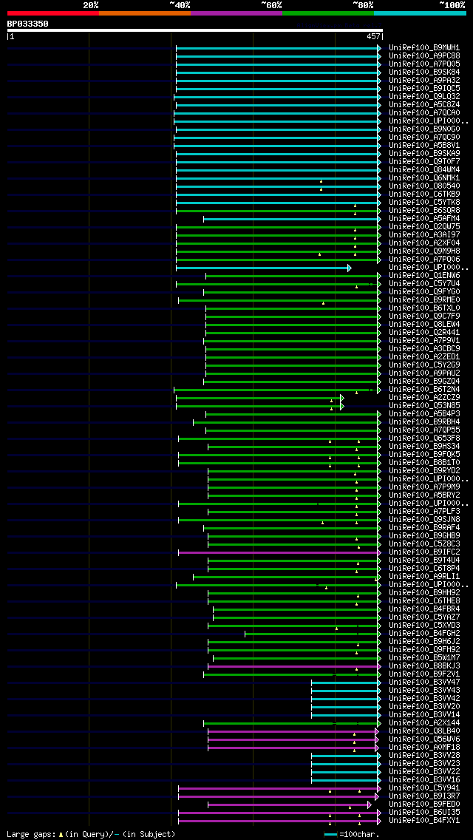The image size is (473, 840).
Task: Select UniRef100_A3AI97 in the hit list
Action: click(424, 234)
